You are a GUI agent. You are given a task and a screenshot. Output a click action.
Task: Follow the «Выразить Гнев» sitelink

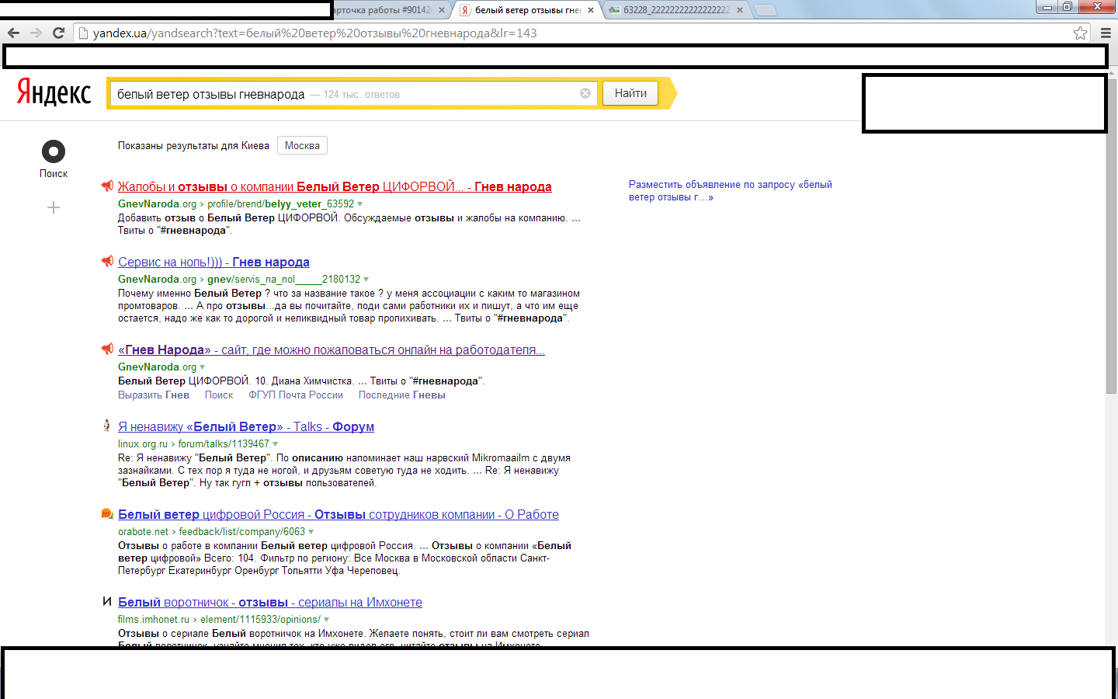[x=154, y=395]
